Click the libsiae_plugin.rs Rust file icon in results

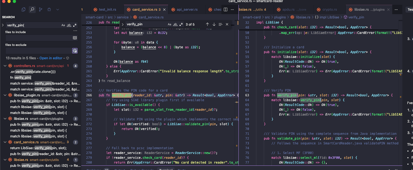(x=10, y=95)
